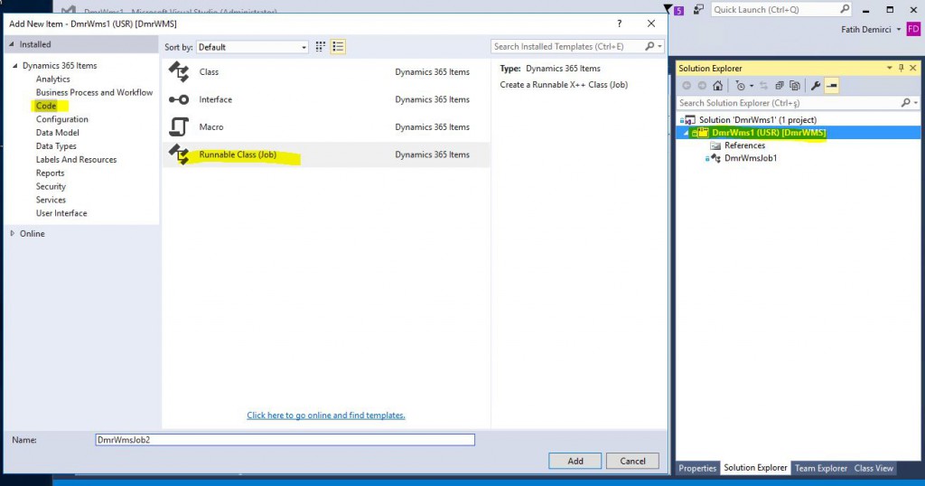Click search magnifier in Installed Templates box
The height and width of the screenshot is (486, 925).
click(x=649, y=46)
